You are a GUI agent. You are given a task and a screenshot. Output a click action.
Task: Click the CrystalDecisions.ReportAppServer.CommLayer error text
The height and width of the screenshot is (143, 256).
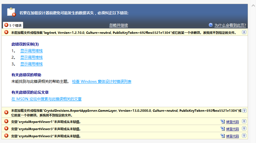[126, 113]
